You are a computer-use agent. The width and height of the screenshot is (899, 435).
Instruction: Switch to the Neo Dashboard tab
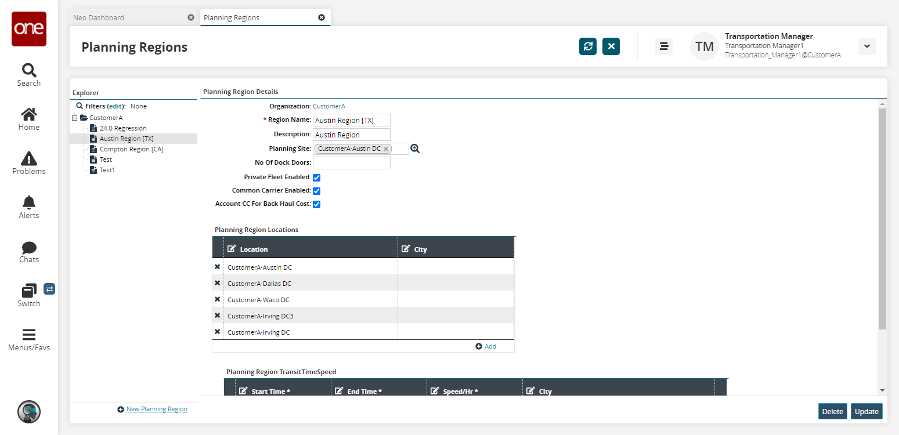99,18
